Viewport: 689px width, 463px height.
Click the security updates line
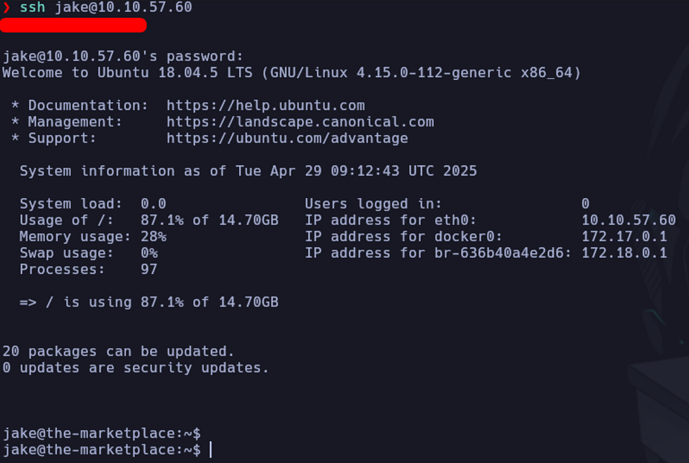pos(135,367)
